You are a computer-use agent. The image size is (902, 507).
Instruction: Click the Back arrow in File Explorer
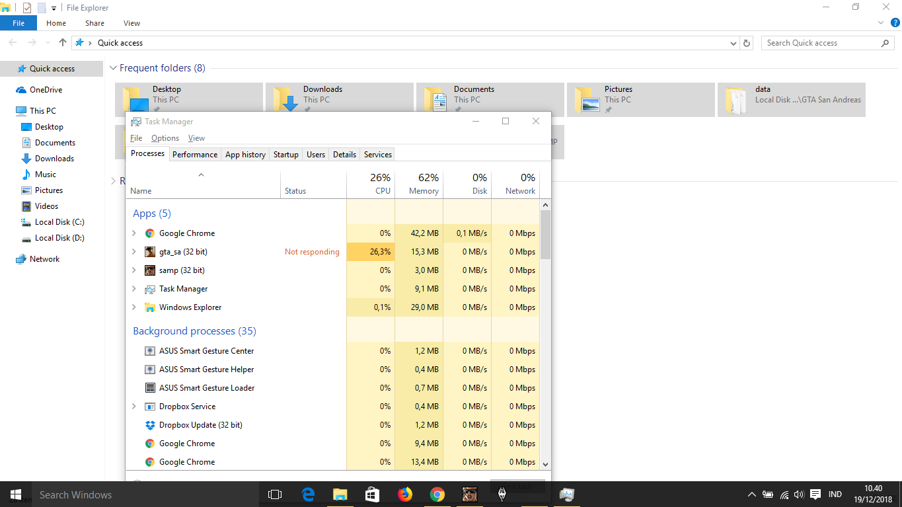13,42
